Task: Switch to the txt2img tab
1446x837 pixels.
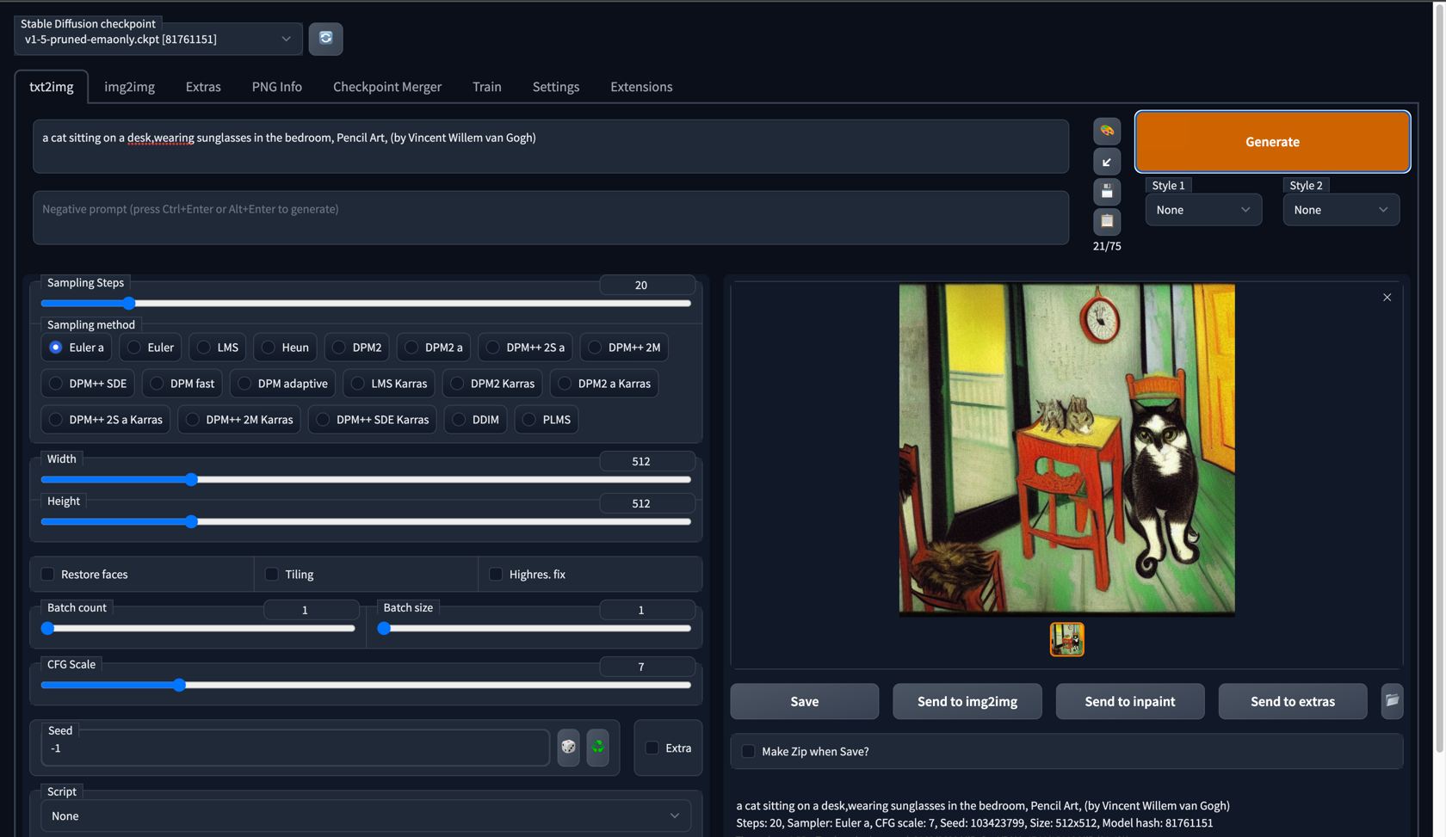Action: [52, 87]
